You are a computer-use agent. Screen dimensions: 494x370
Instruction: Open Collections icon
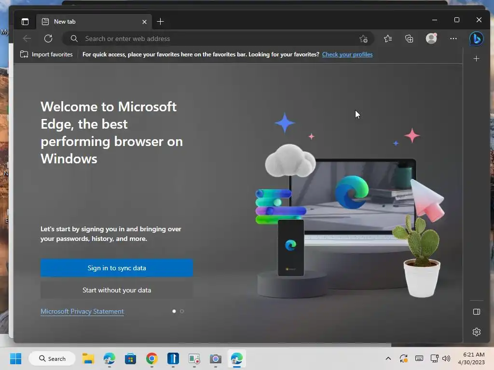click(409, 39)
